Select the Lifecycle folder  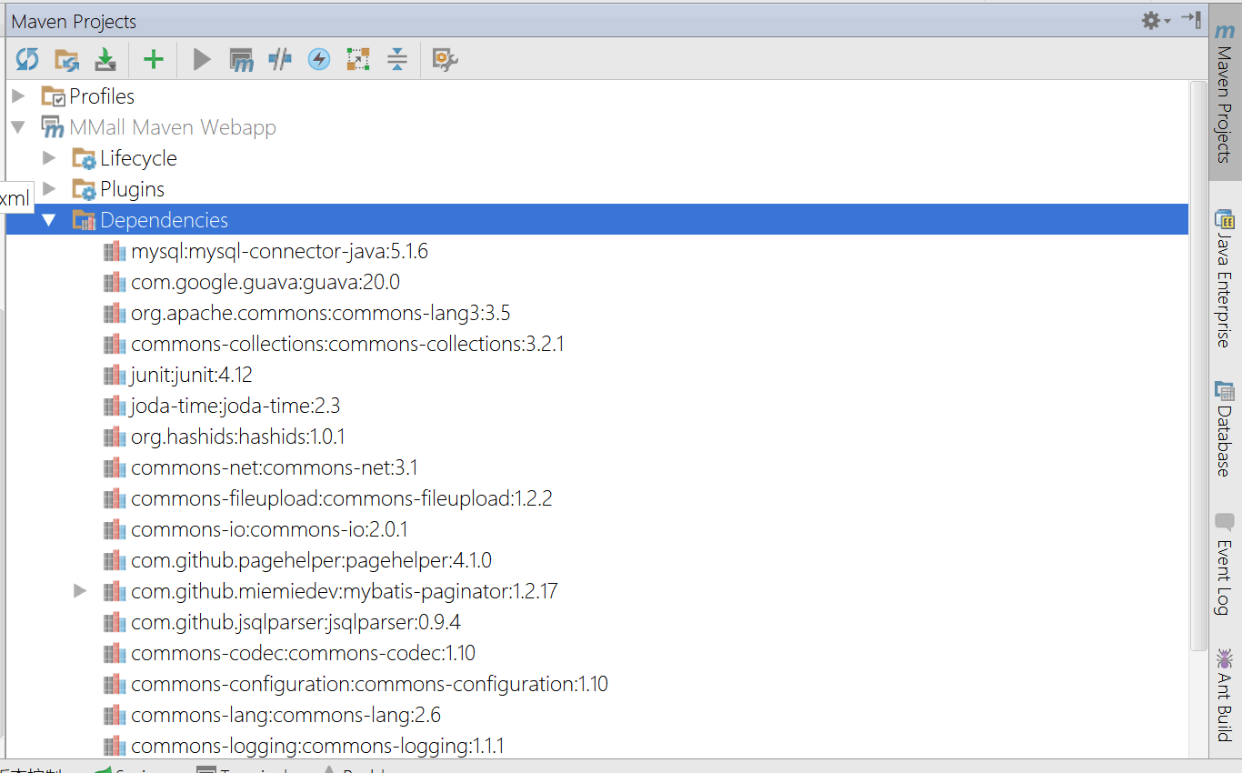coord(138,158)
